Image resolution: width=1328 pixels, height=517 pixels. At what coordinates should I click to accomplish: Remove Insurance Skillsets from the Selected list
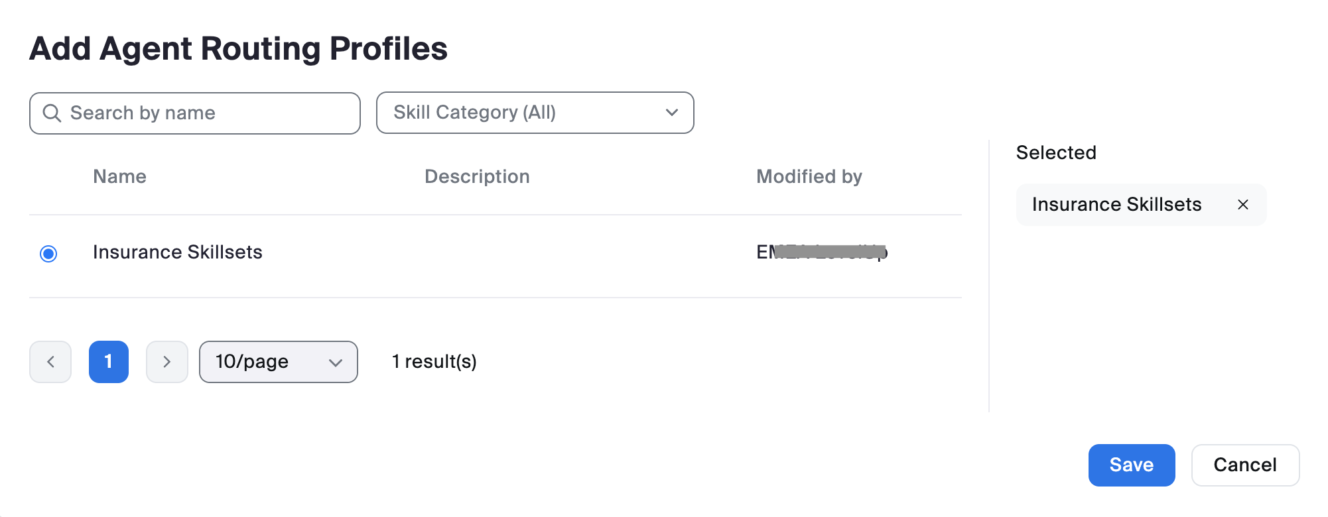[1242, 205]
